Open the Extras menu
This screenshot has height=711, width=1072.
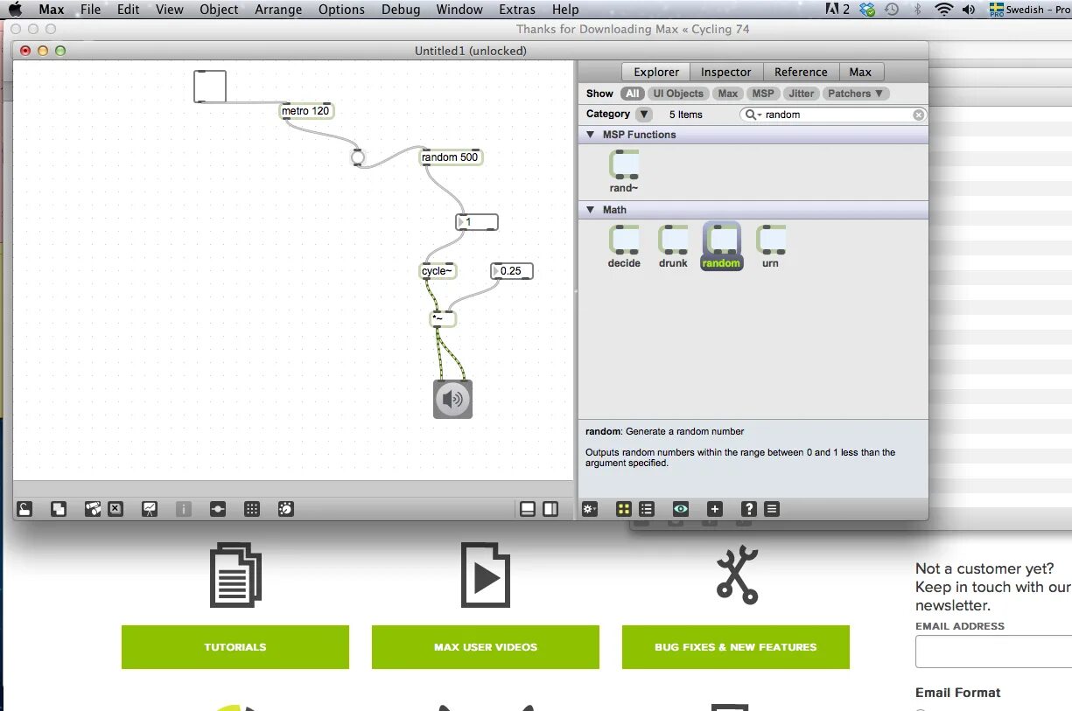(x=517, y=10)
